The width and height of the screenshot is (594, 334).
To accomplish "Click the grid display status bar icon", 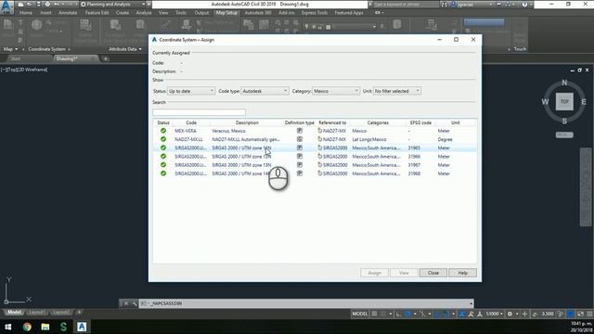I will pos(374,314).
